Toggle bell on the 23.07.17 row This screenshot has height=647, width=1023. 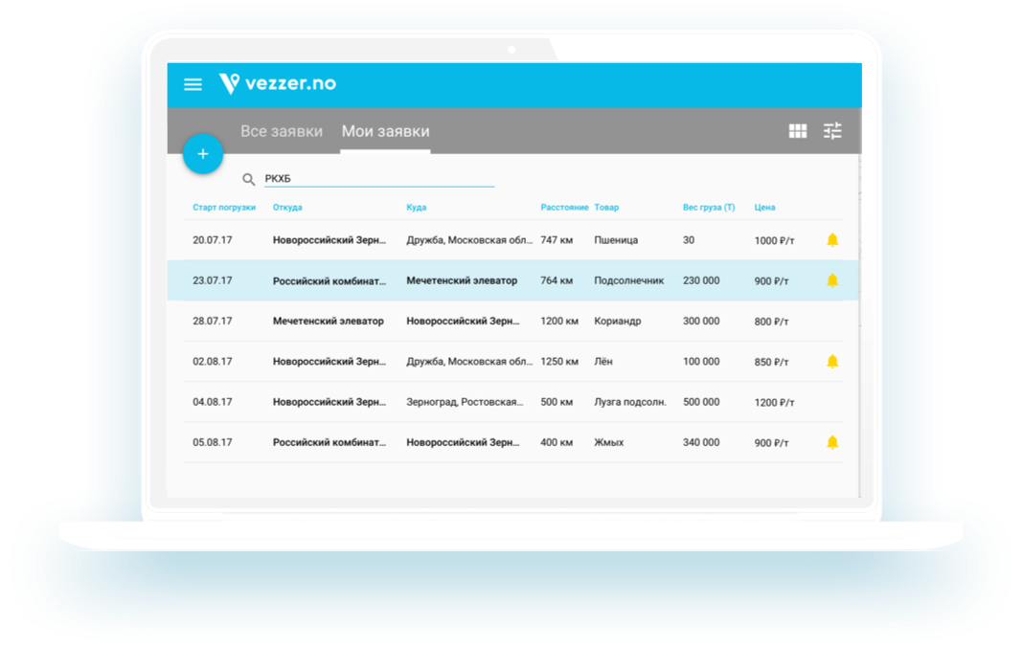(831, 280)
